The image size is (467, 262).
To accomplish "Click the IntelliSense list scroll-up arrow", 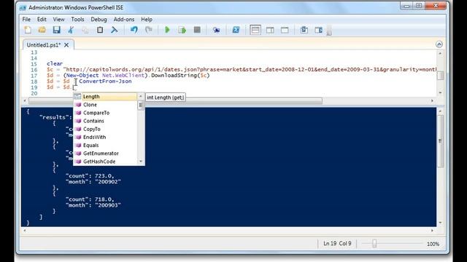I will tap(141, 96).
